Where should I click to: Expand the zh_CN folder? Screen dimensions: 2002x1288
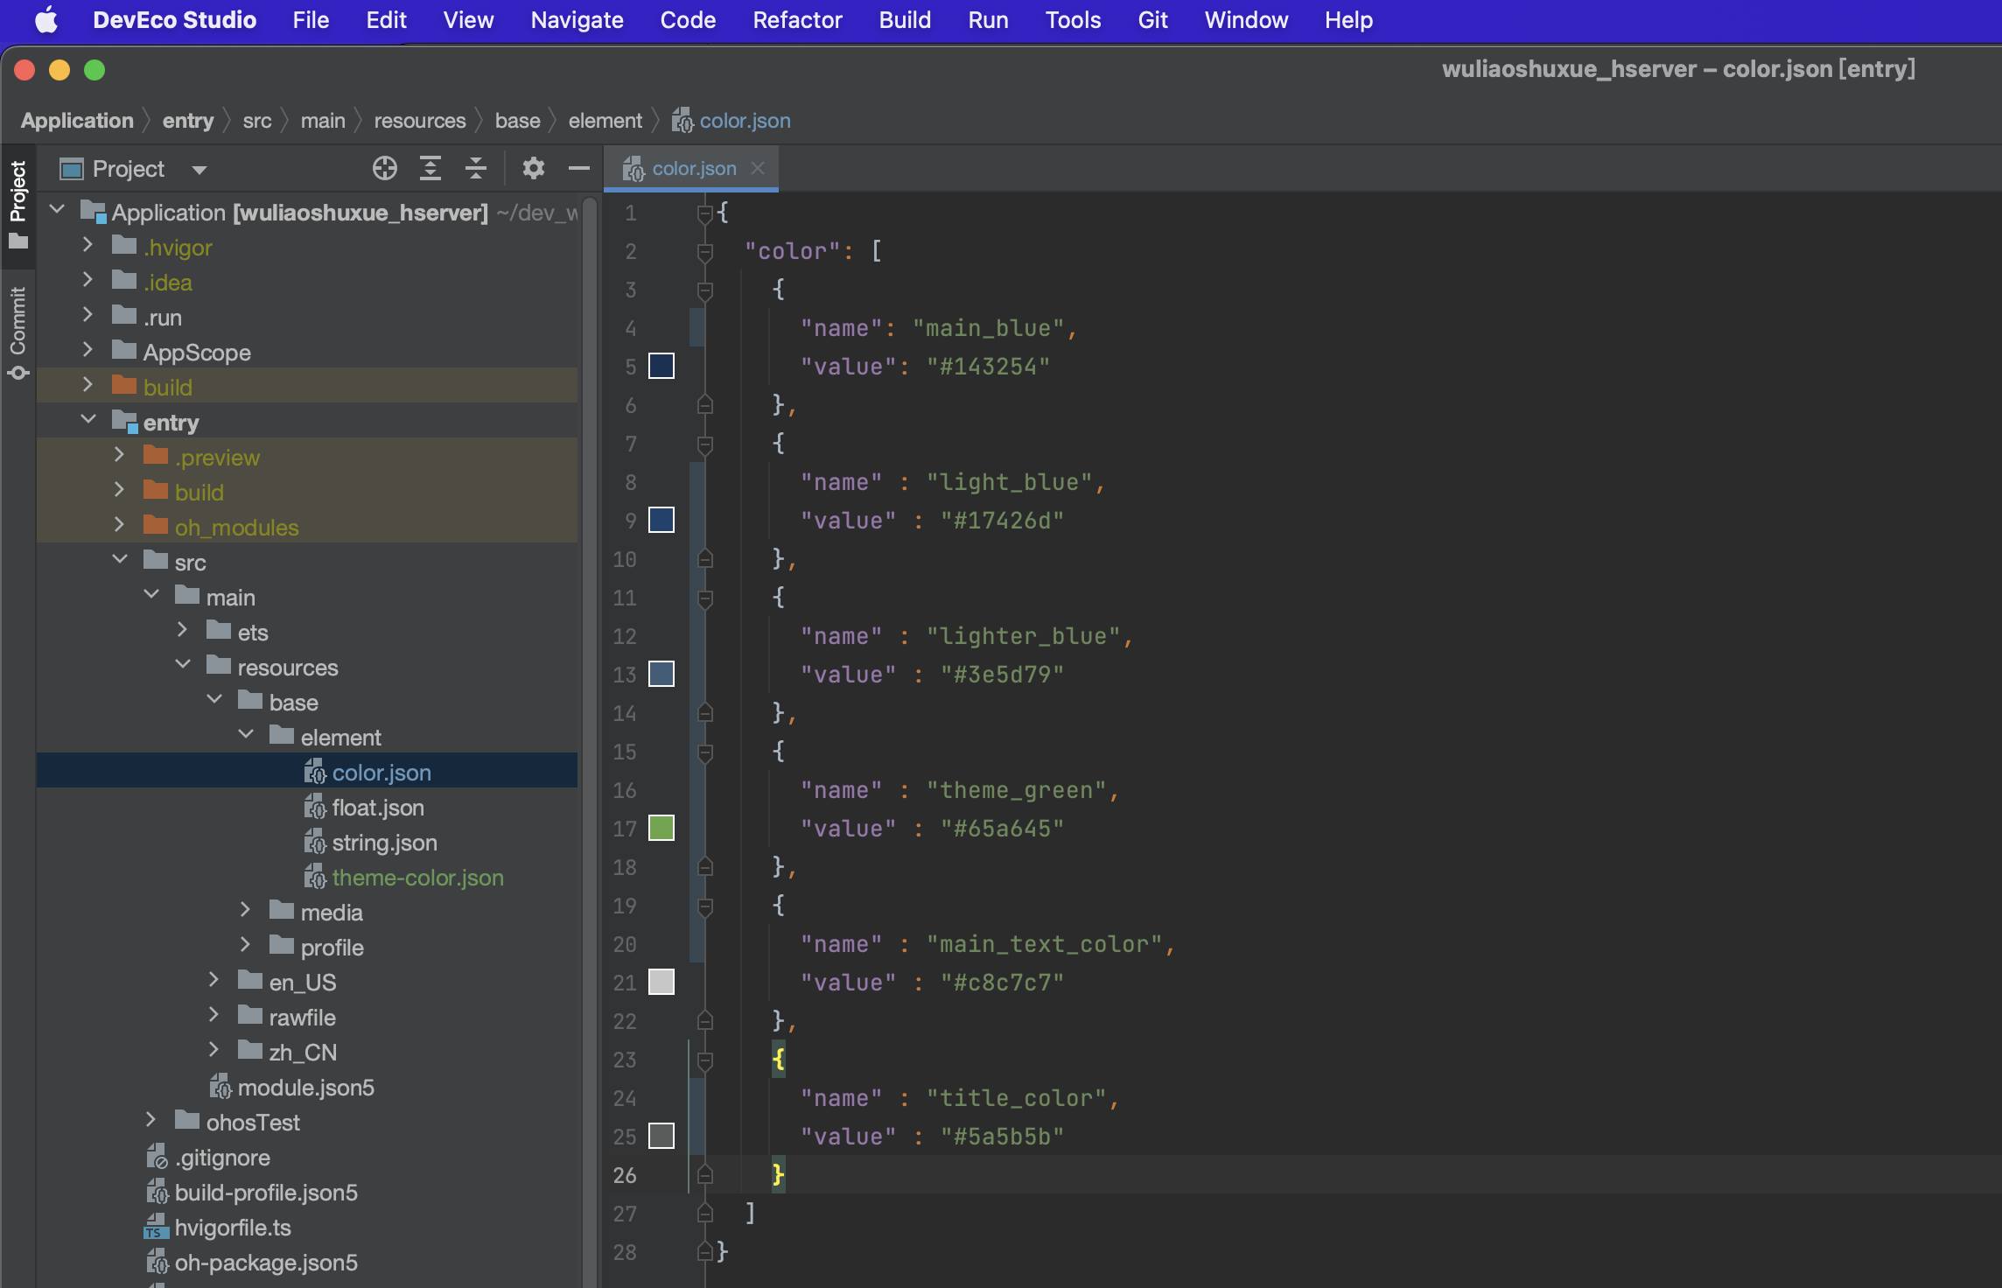pyautogui.click(x=213, y=1050)
